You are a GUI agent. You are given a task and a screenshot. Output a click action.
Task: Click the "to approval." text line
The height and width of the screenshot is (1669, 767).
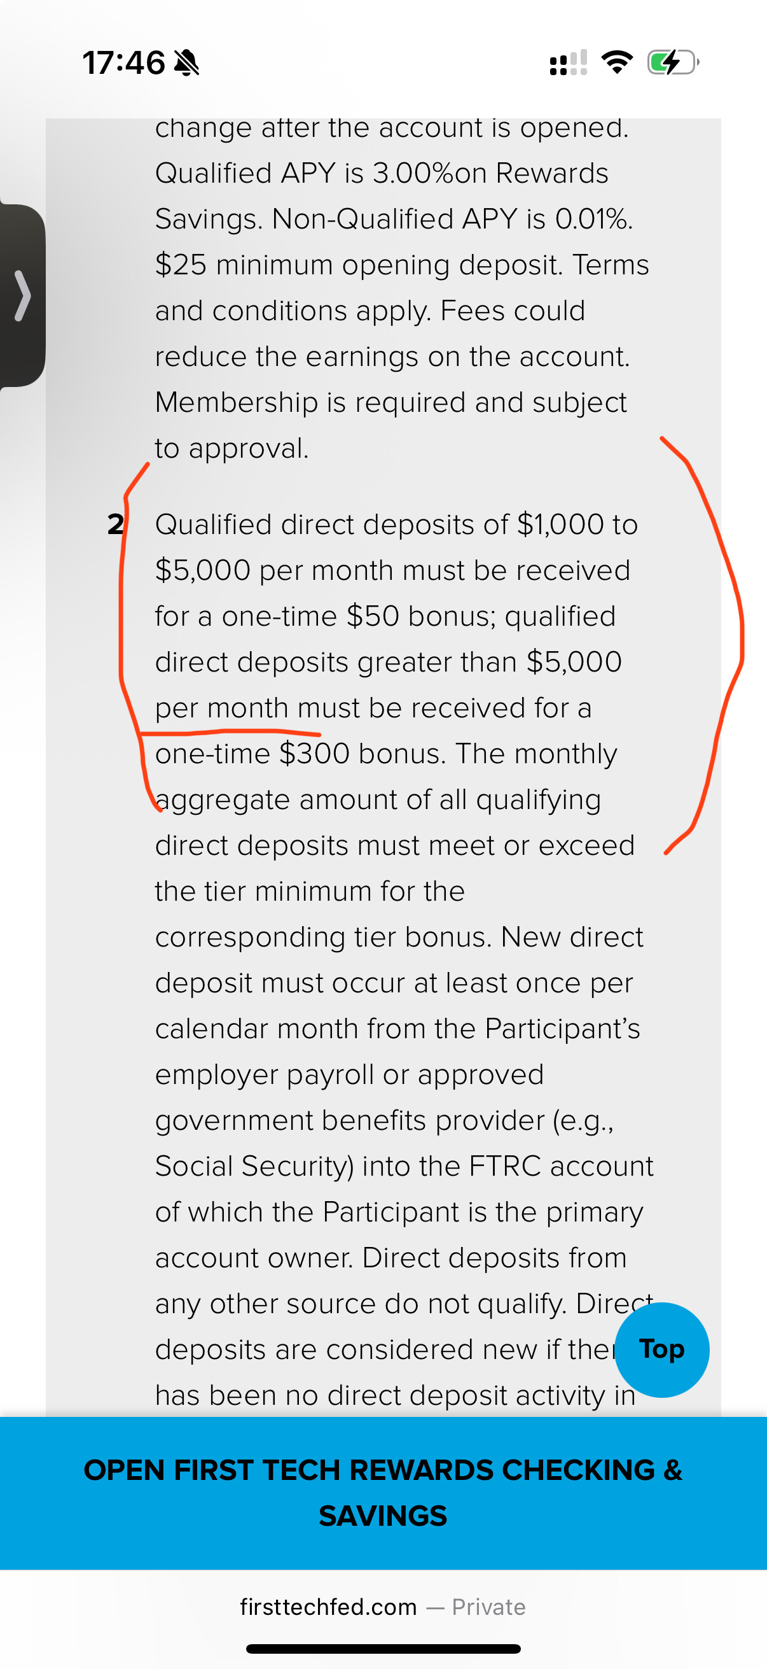point(231,448)
